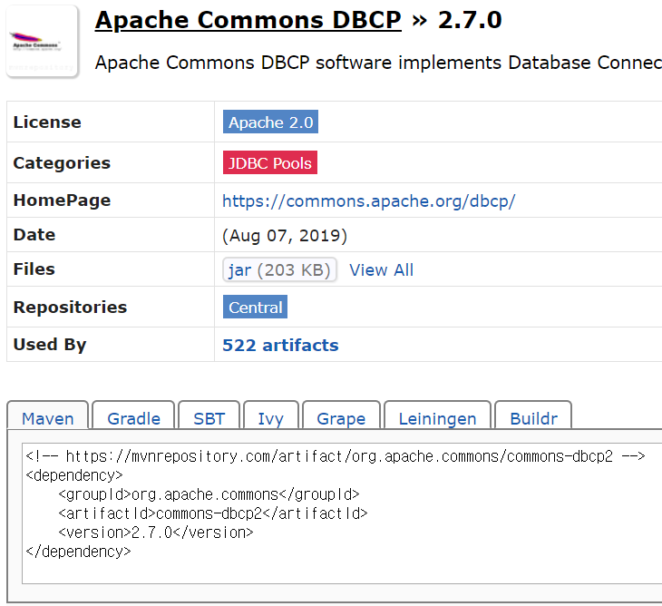Screen dimensions: 662x606
Task: Click the Used By row label
Action: tap(50, 344)
